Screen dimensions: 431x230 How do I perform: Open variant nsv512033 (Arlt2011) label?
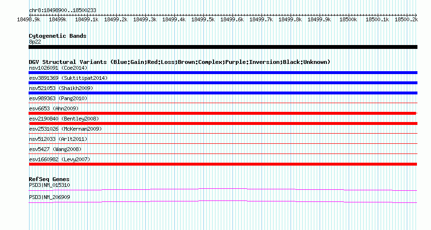point(58,139)
